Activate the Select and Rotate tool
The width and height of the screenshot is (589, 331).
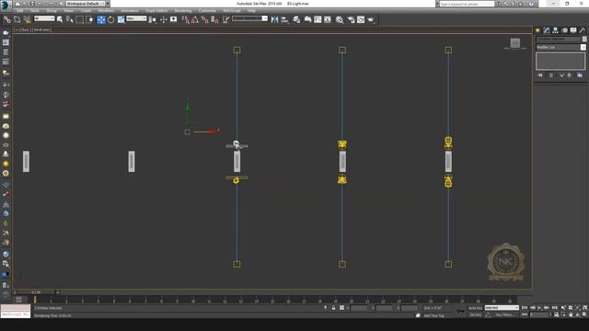coord(110,19)
